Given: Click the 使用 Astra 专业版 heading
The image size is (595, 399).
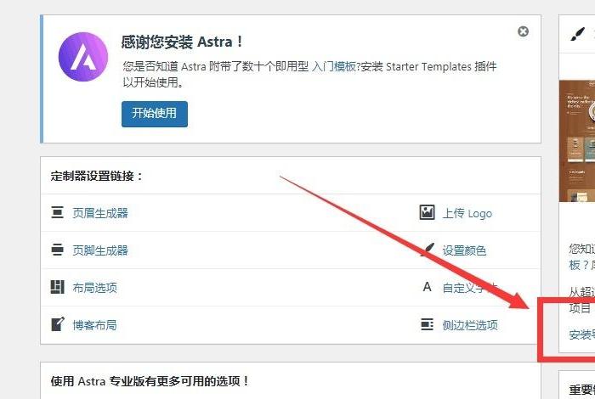Looking at the screenshot, I should click(150, 381).
